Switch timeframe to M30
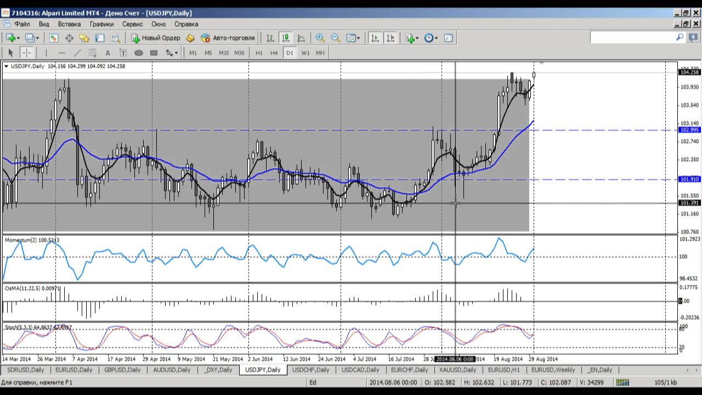 (239, 53)
